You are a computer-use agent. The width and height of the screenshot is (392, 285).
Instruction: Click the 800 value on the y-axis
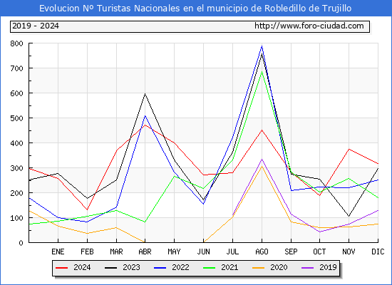click(17, 43)
